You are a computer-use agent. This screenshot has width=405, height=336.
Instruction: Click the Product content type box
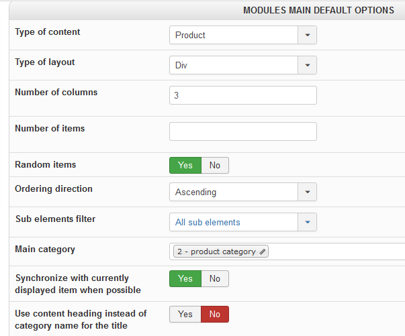coord(233,35)
